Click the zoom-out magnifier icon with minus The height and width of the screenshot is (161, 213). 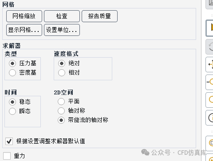tap(209, 82)
